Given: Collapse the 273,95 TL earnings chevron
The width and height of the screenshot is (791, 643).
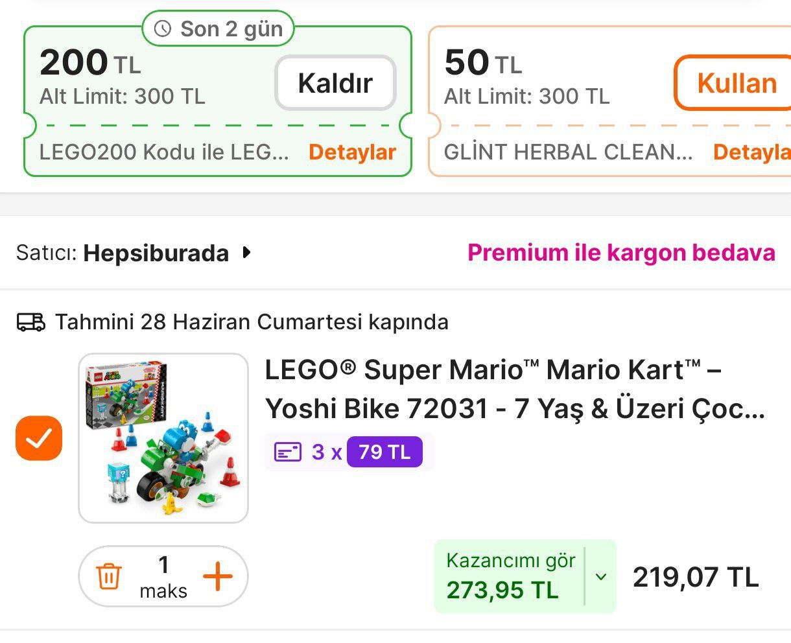Looking at the screenshot, I should 600,576.
